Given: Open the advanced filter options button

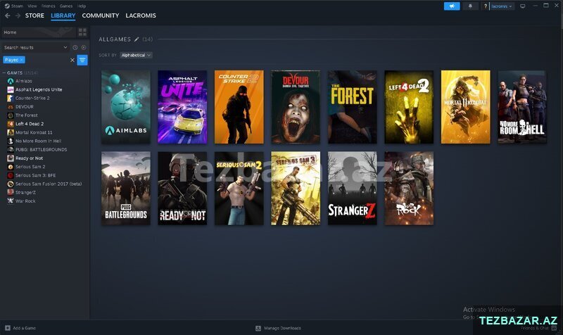Looking at the screenshot, I should pyautogui.click(x=82, y=60).
